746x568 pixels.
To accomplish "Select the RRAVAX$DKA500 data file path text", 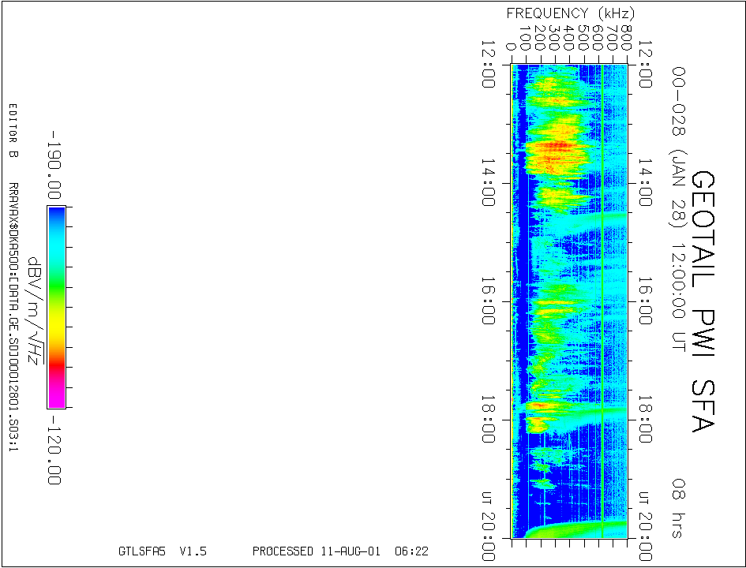I will (13, 318).
